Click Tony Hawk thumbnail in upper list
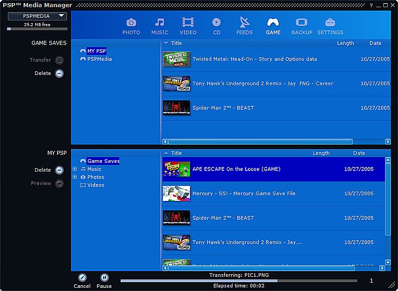 176,84
